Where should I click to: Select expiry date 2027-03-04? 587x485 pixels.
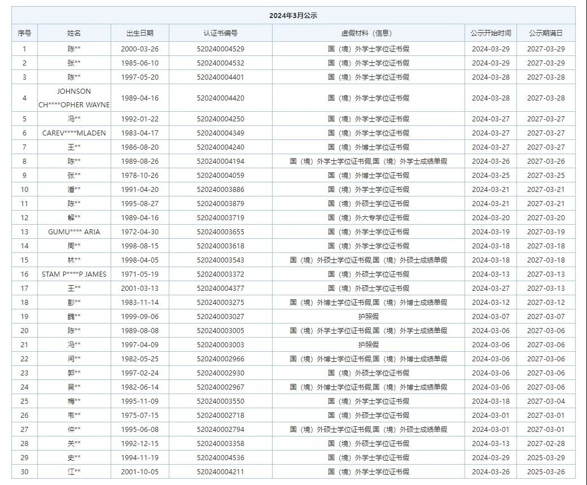click(546, 401)
